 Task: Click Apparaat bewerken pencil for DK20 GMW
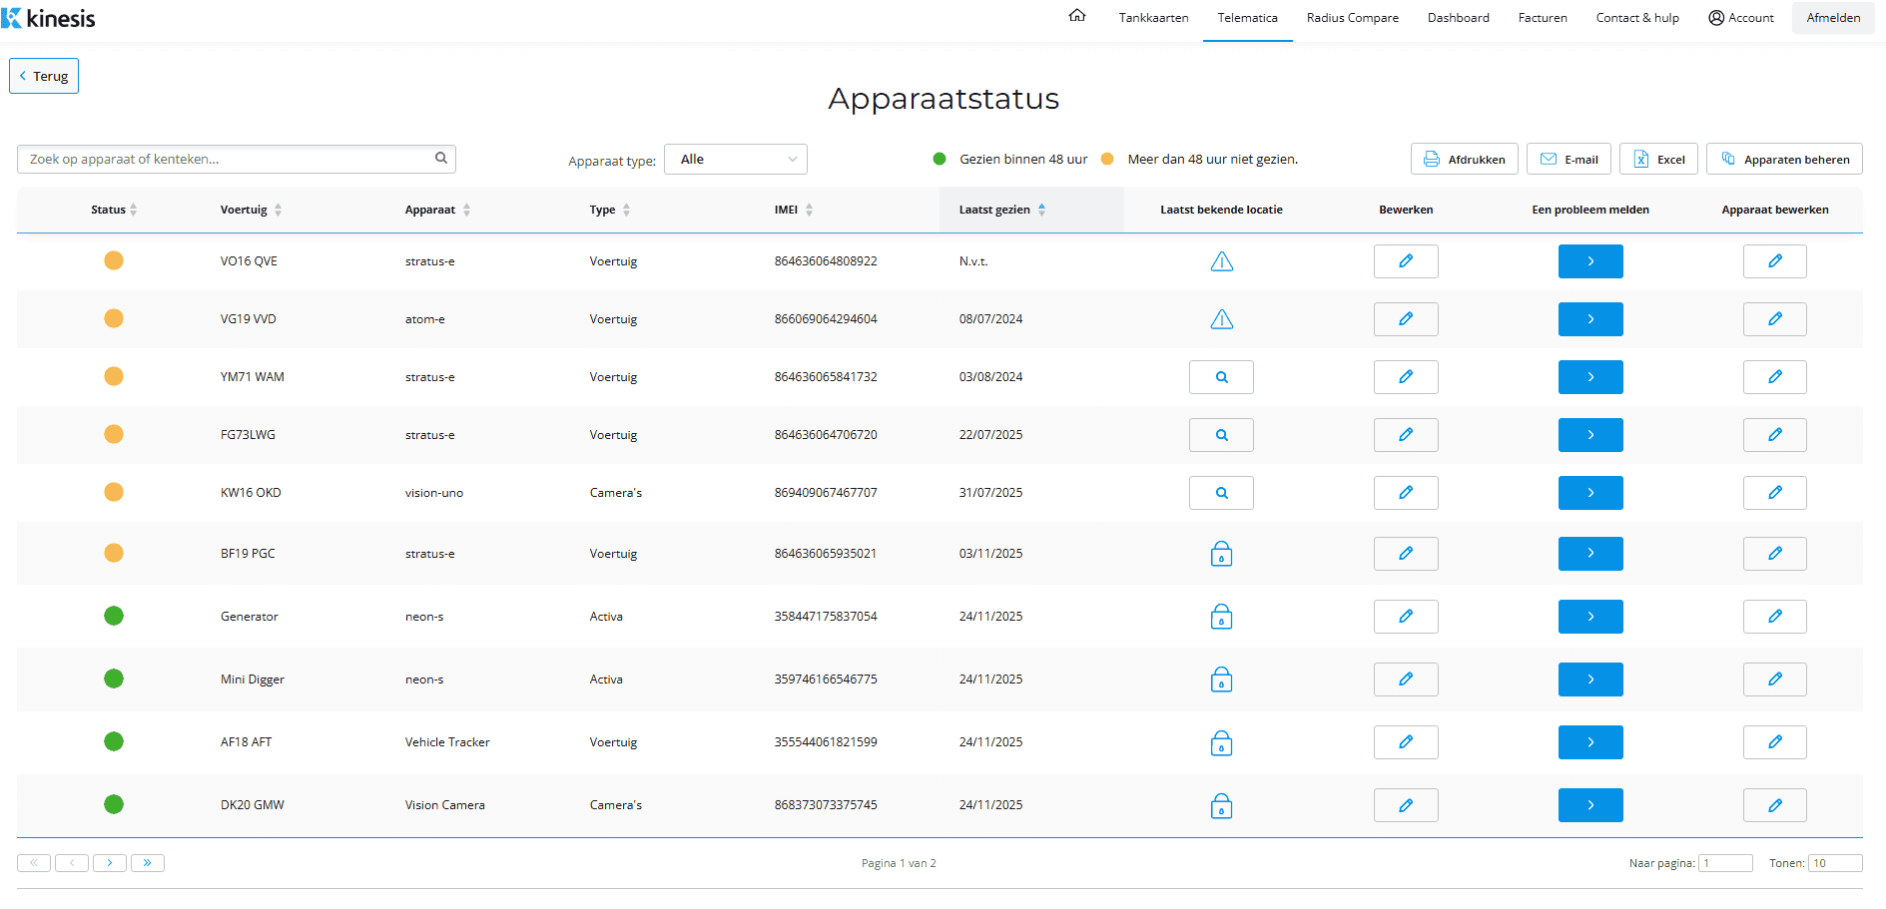click(x=1774, y=805)
